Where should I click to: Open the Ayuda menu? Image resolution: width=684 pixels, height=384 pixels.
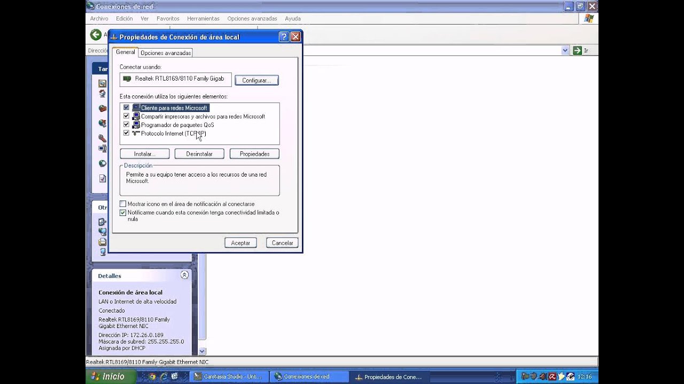point(293,18)
